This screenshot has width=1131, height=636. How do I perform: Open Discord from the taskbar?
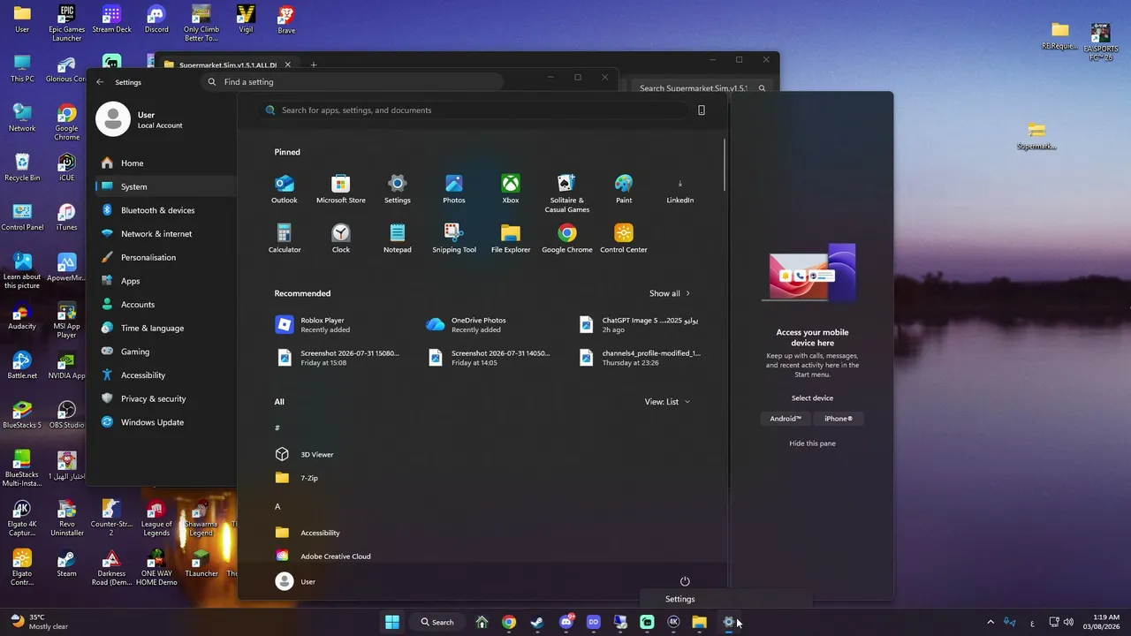tap(566, 622)
